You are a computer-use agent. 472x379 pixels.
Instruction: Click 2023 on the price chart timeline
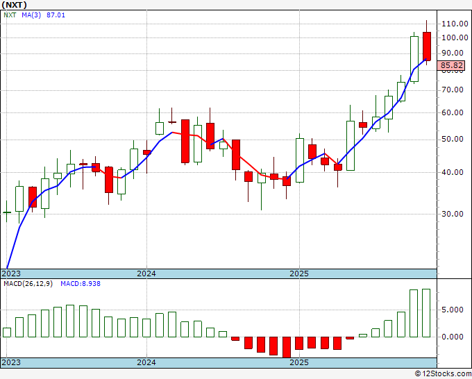pyautogui.click(x=11, y=273)
